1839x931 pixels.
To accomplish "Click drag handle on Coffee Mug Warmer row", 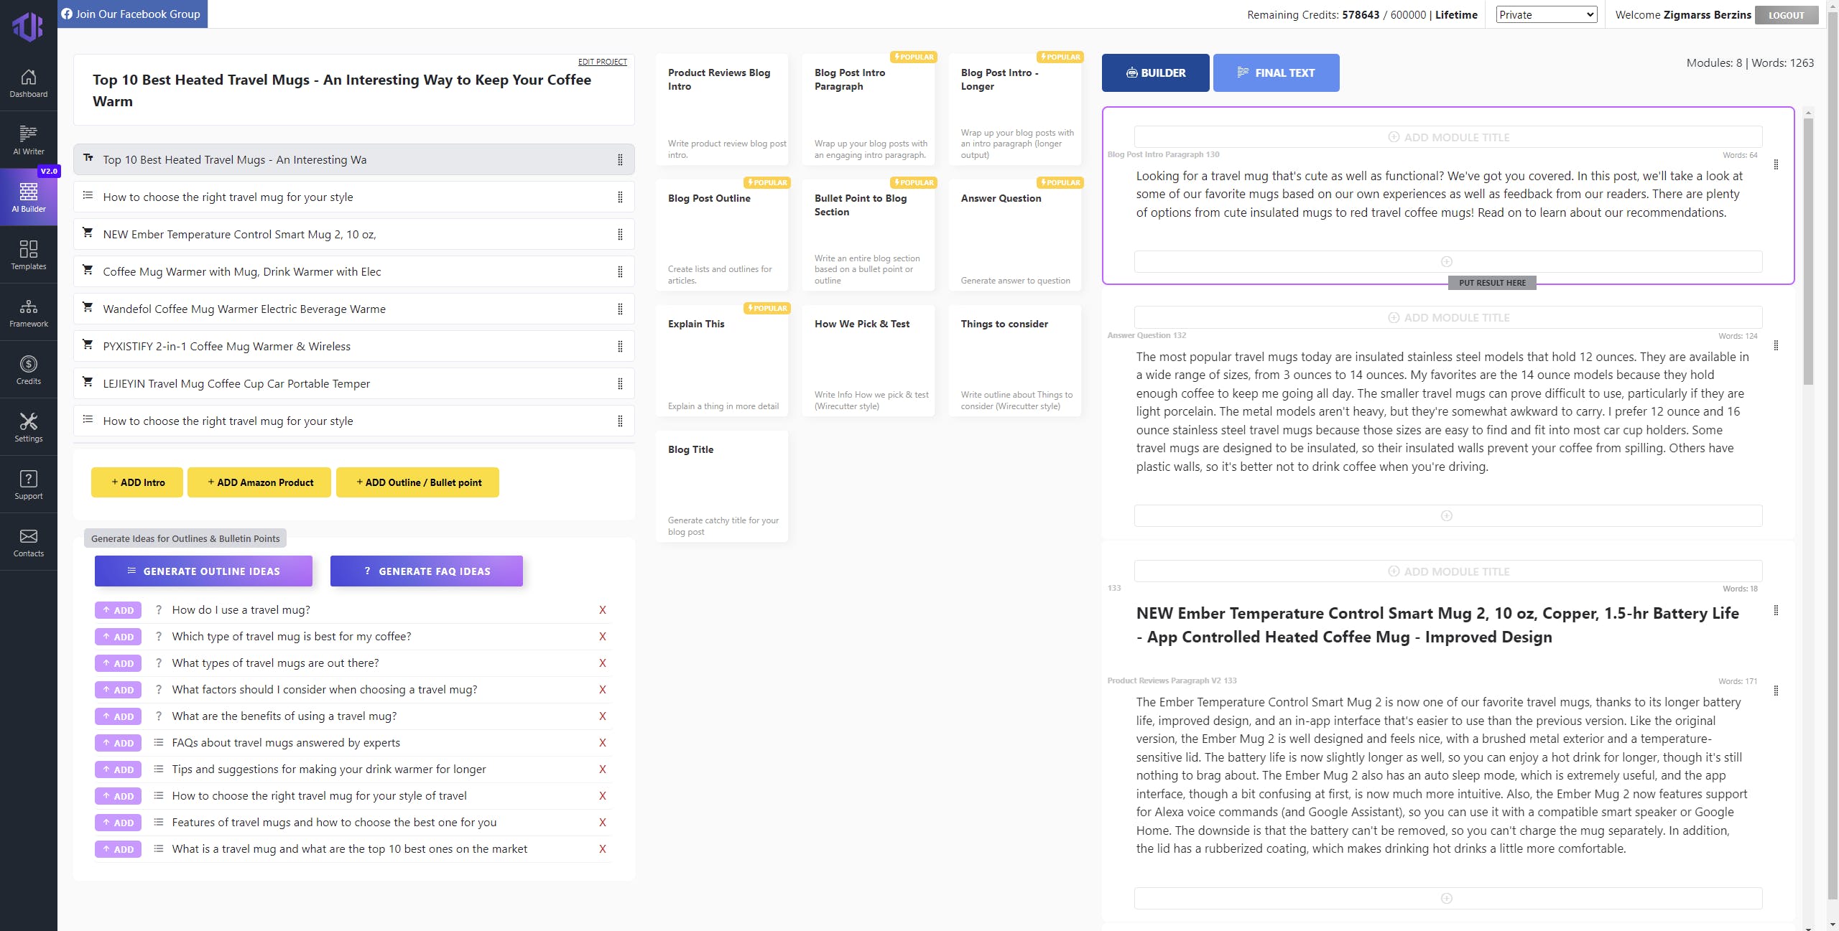I will tap(620, 272).
